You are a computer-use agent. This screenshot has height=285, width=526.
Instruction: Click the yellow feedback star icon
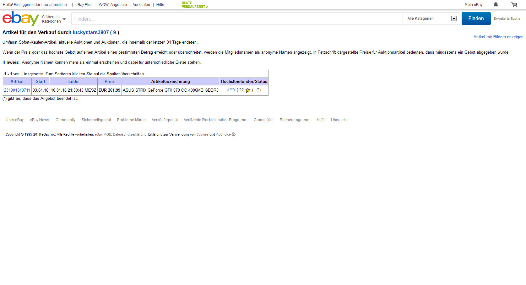248,90
